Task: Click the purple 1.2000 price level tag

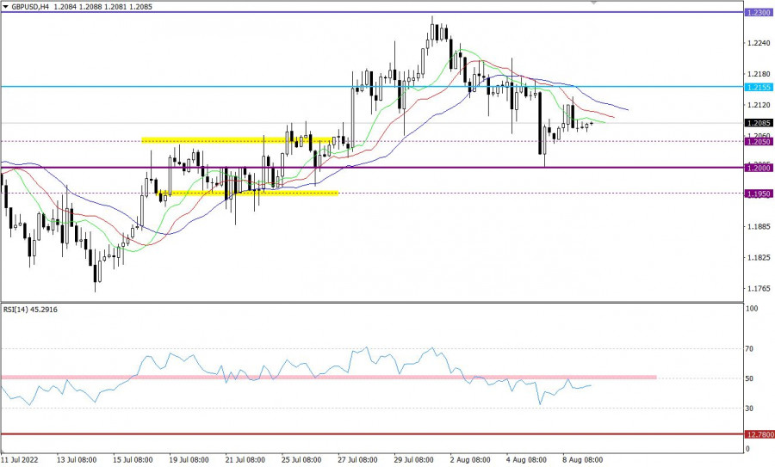Action: pyautogui.click(x=759, y=168)
